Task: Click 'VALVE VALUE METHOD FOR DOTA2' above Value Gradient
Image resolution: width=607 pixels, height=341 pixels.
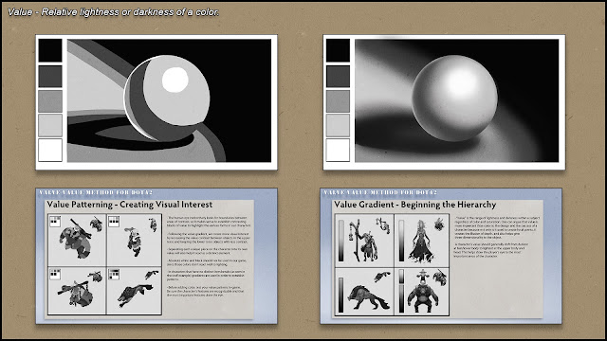Action: click(x=380, y=192)
